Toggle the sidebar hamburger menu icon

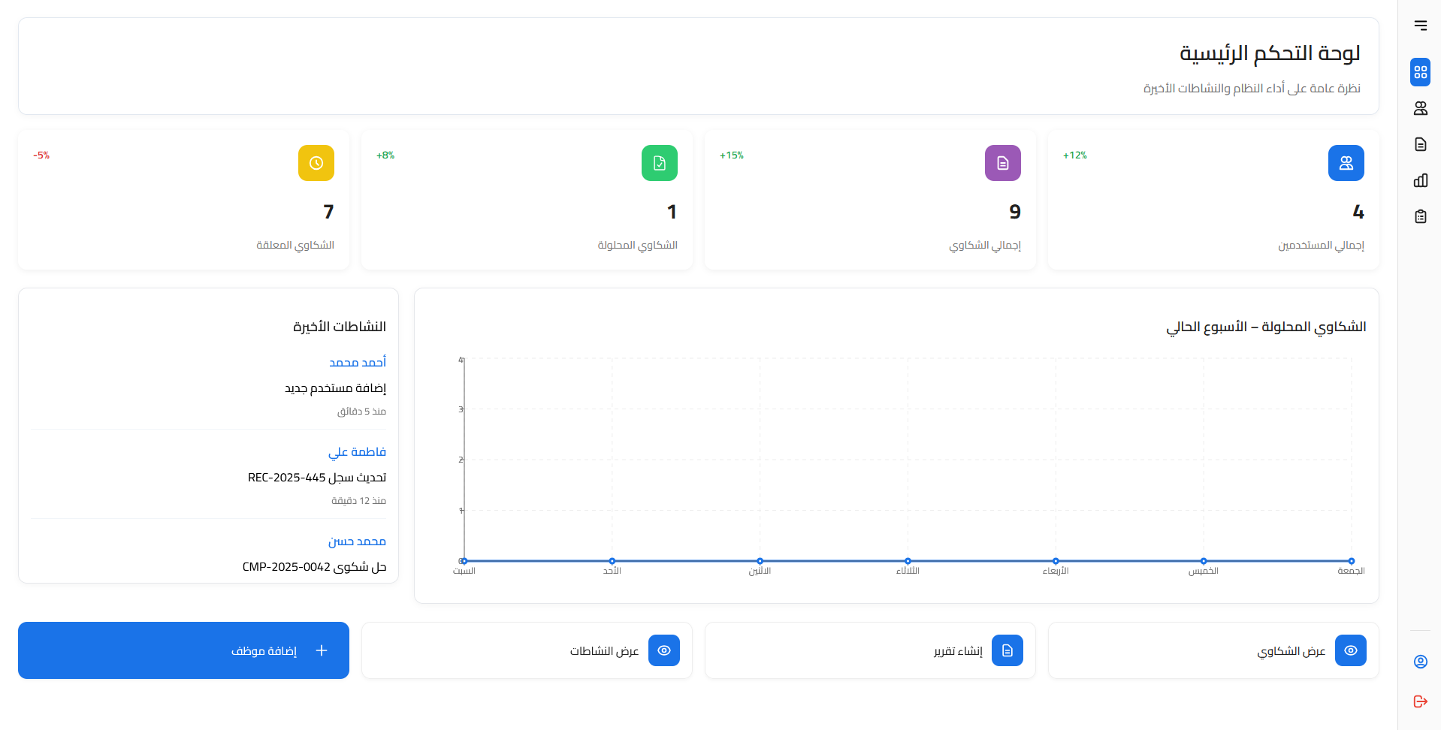tap(1420, 26)
